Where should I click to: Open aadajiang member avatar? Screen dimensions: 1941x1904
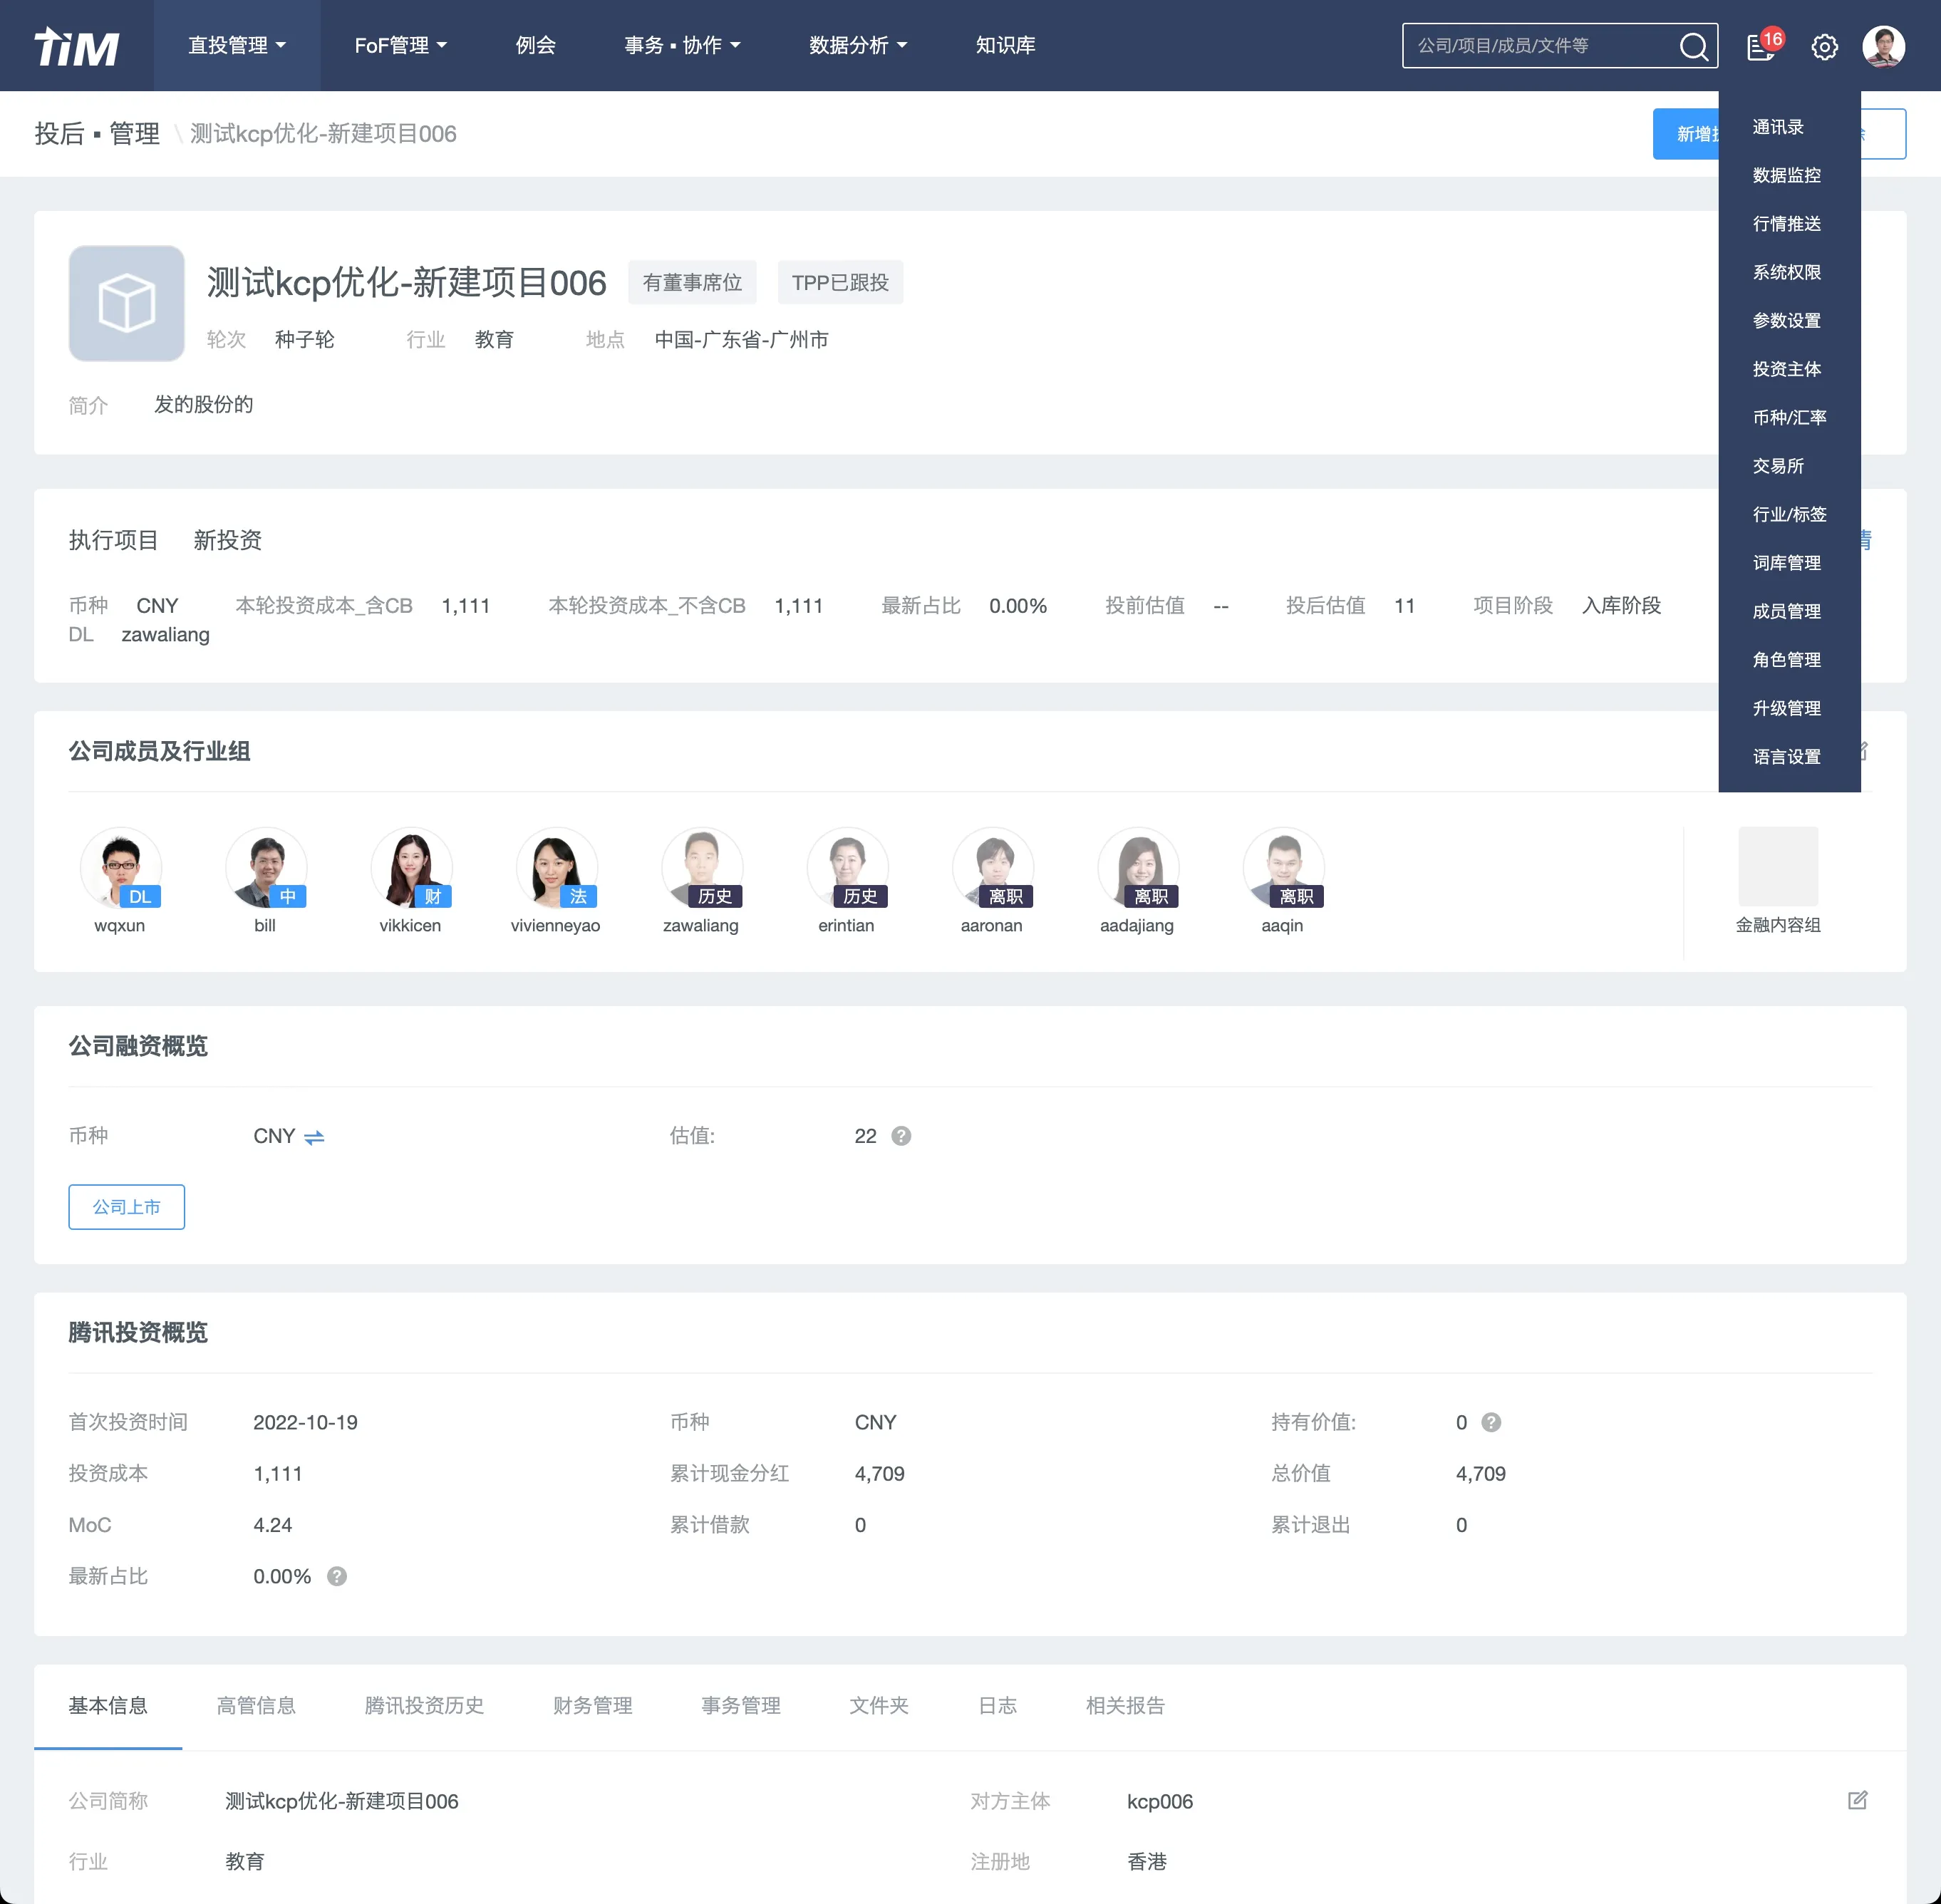click(x=1138, y=867)
